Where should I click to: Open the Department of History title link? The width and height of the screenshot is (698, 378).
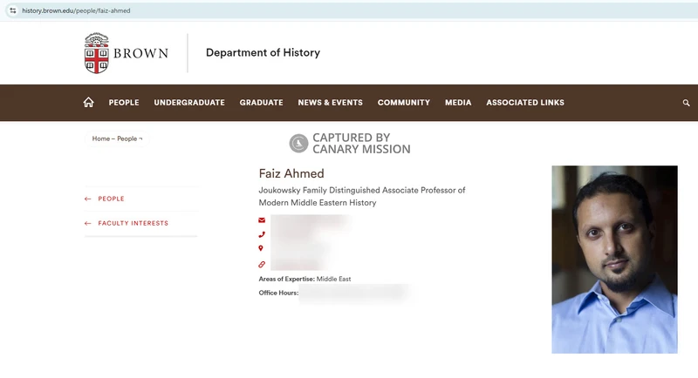(x=263, y=53)
